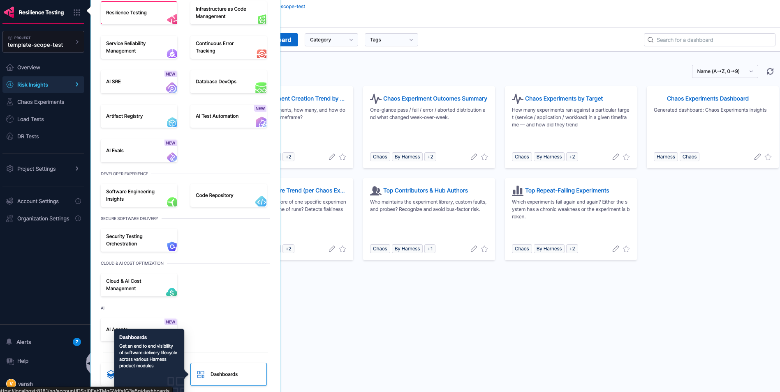The image size is (780, 392).
Task: Edit Chaos Experiments Dashboard pencil icon
Action: click(757, 157)
